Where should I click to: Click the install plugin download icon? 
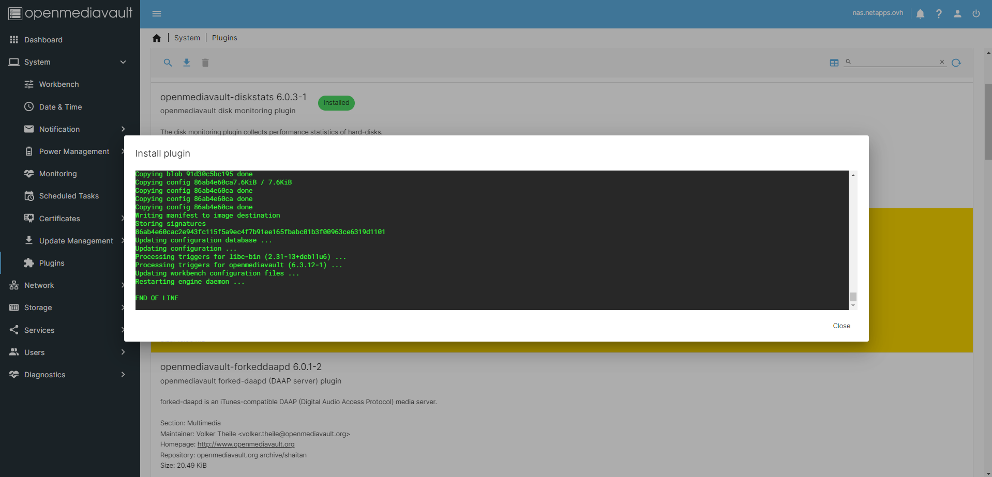187,63
